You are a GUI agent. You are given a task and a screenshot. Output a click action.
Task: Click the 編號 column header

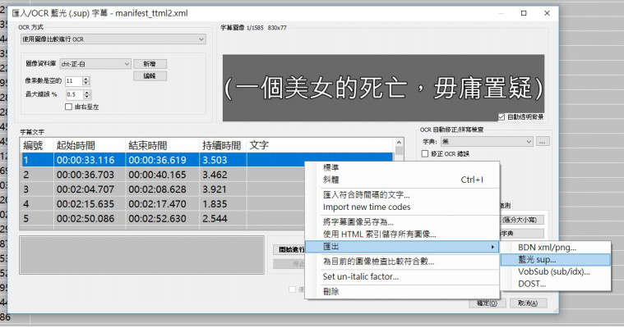(37, 145)
